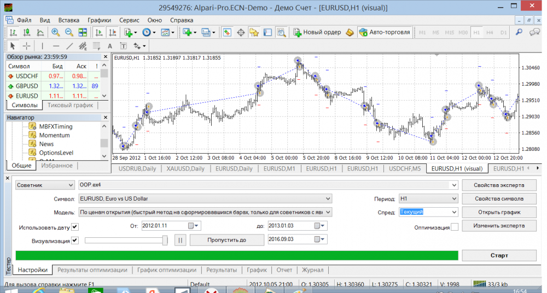Toggle the Авто-торговля button
The width and height of the screenshot is (547, 293).
point(385,32)
